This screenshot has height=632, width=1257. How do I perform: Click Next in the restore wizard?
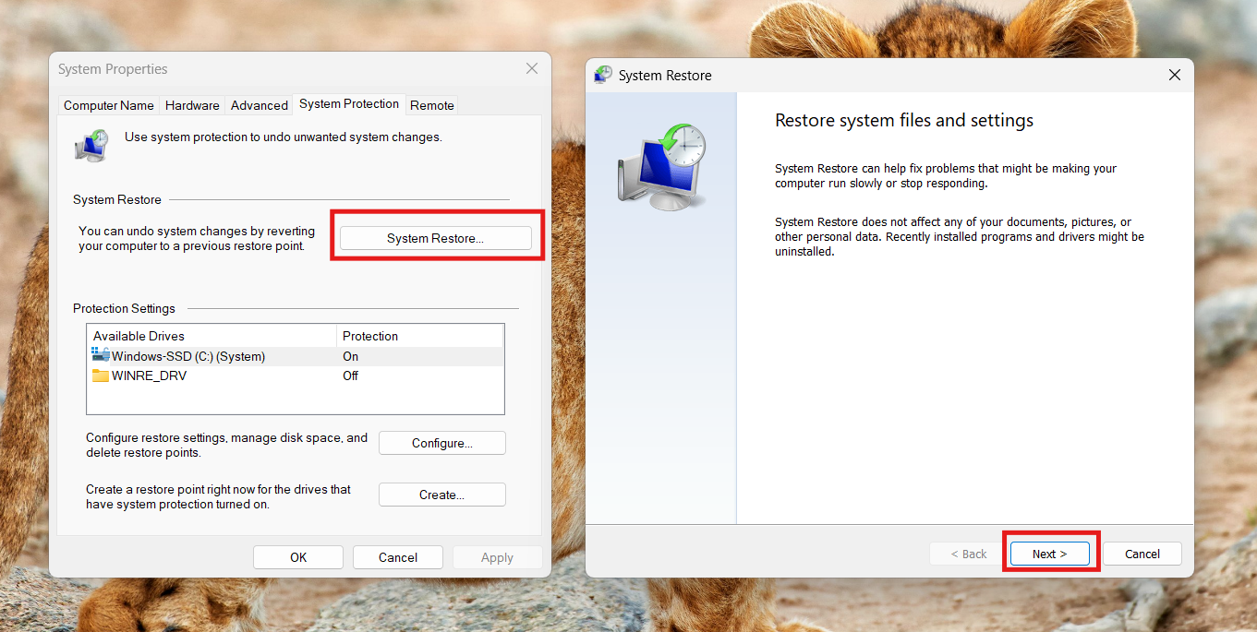(1049, 554)
